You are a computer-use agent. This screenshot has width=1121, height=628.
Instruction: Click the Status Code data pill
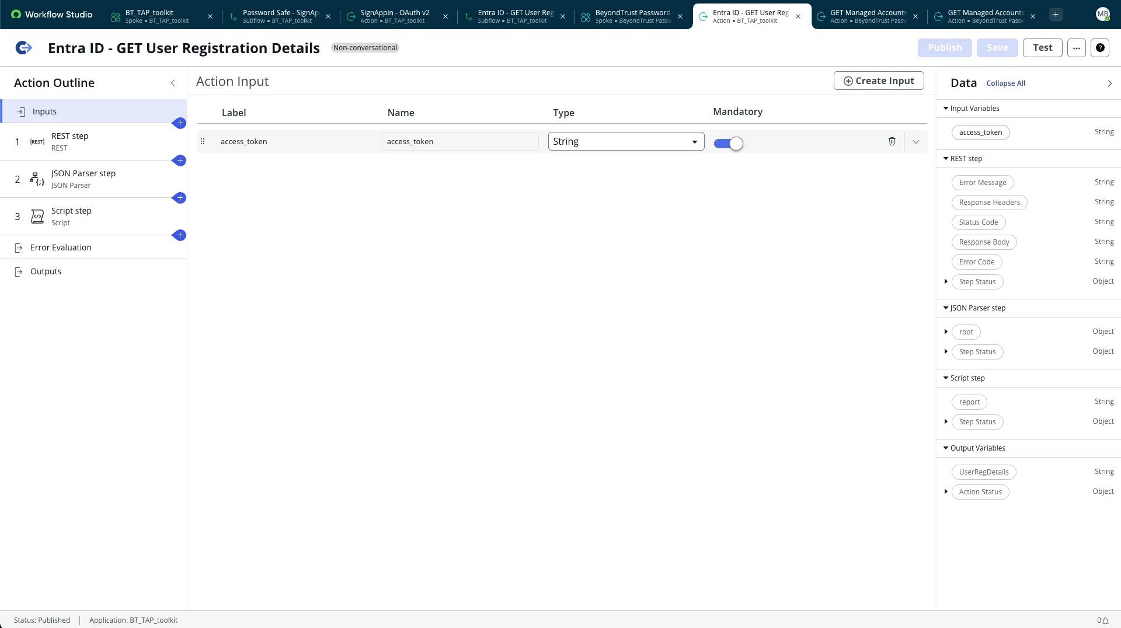[x=979, y=222]
